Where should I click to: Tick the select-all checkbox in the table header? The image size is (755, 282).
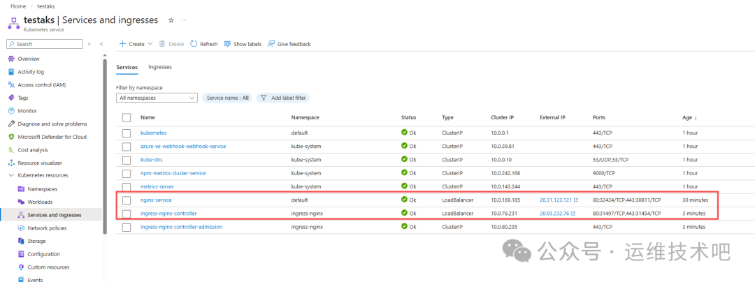pos(127,117)
